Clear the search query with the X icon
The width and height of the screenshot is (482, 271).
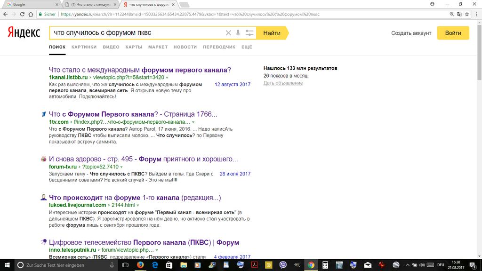[x=228, y=33]
